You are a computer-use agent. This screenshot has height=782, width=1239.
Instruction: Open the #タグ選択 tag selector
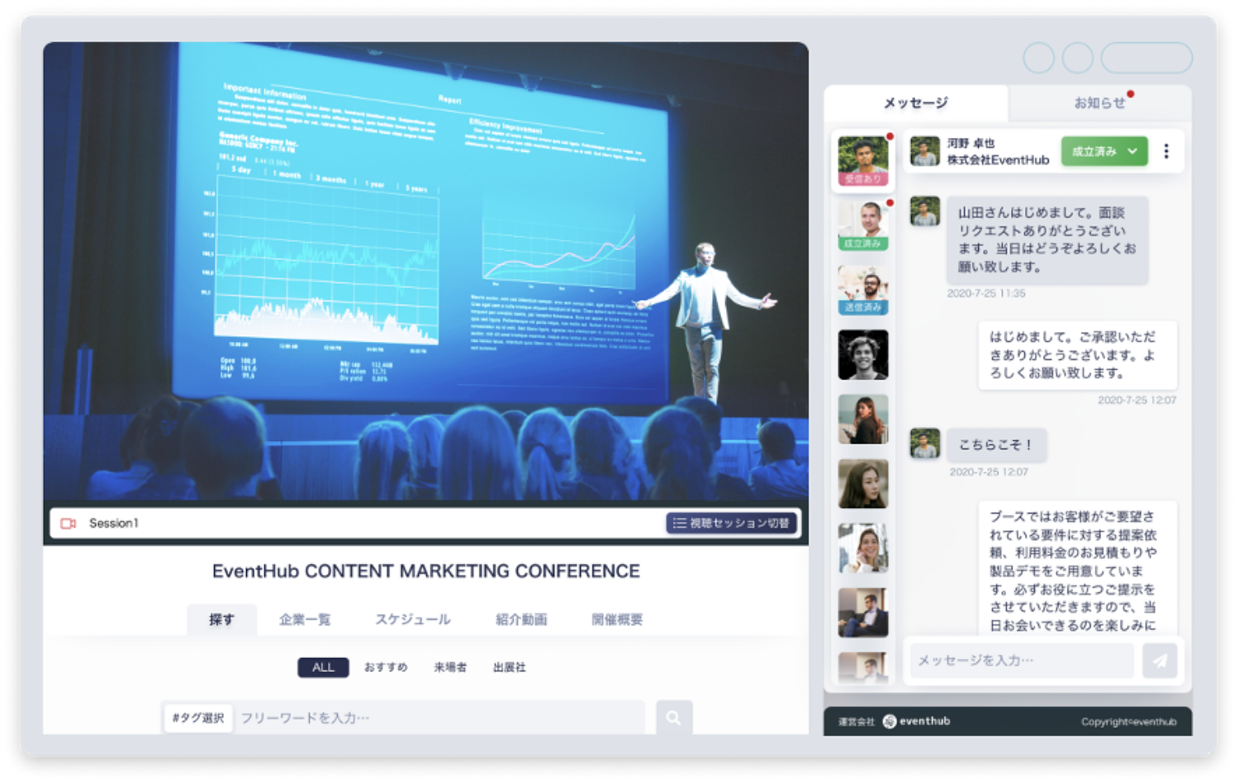click(x=198, y=718)
